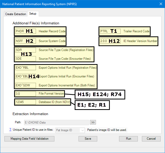Click the Additional File(s) Information heading
The image size is (165, 153).
click(36, 23)
